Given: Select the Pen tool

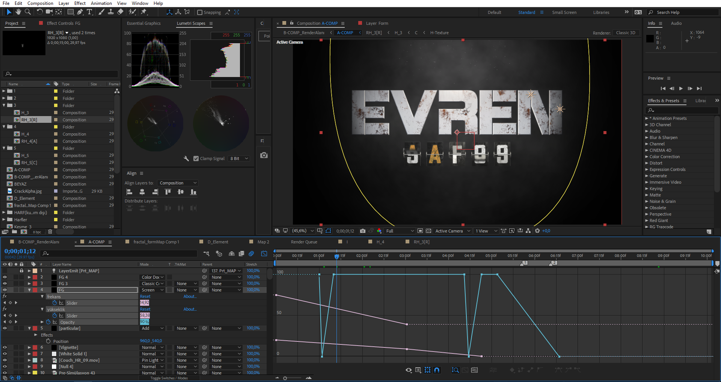Looking at the screenshot, I should tap(80, 12).
